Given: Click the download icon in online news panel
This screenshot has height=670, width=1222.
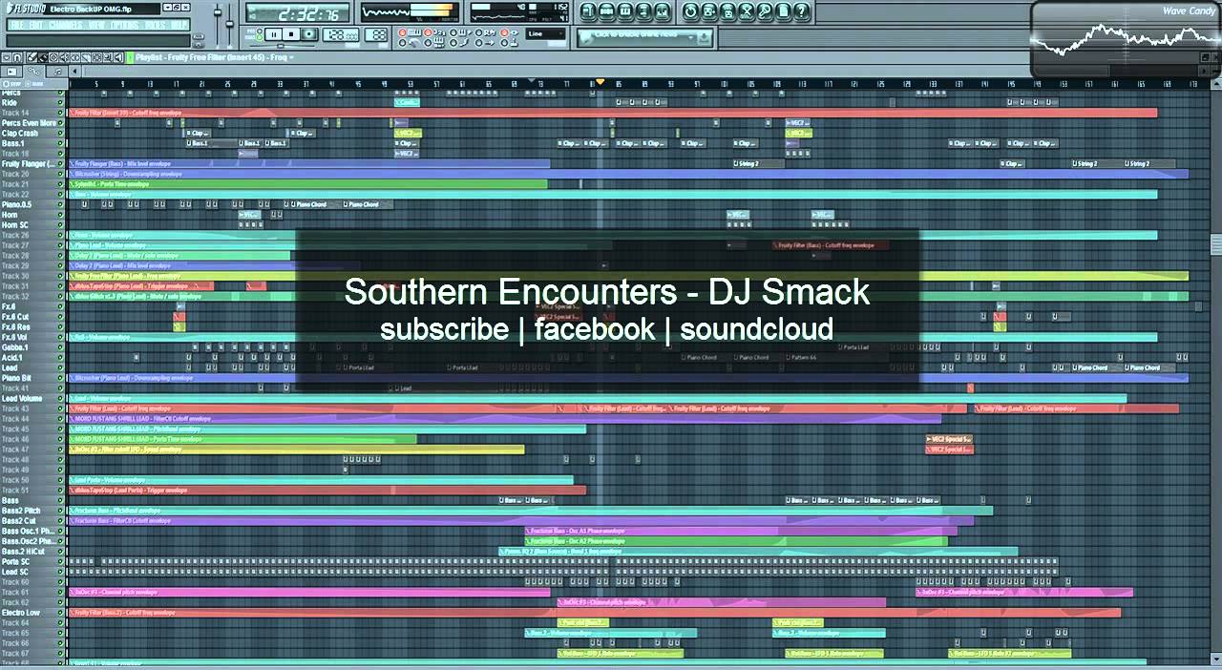Looking at the screenshot, I should click(x=704, y=37).
